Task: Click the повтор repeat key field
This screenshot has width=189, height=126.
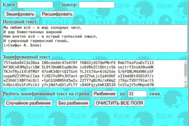Action: 97,5
